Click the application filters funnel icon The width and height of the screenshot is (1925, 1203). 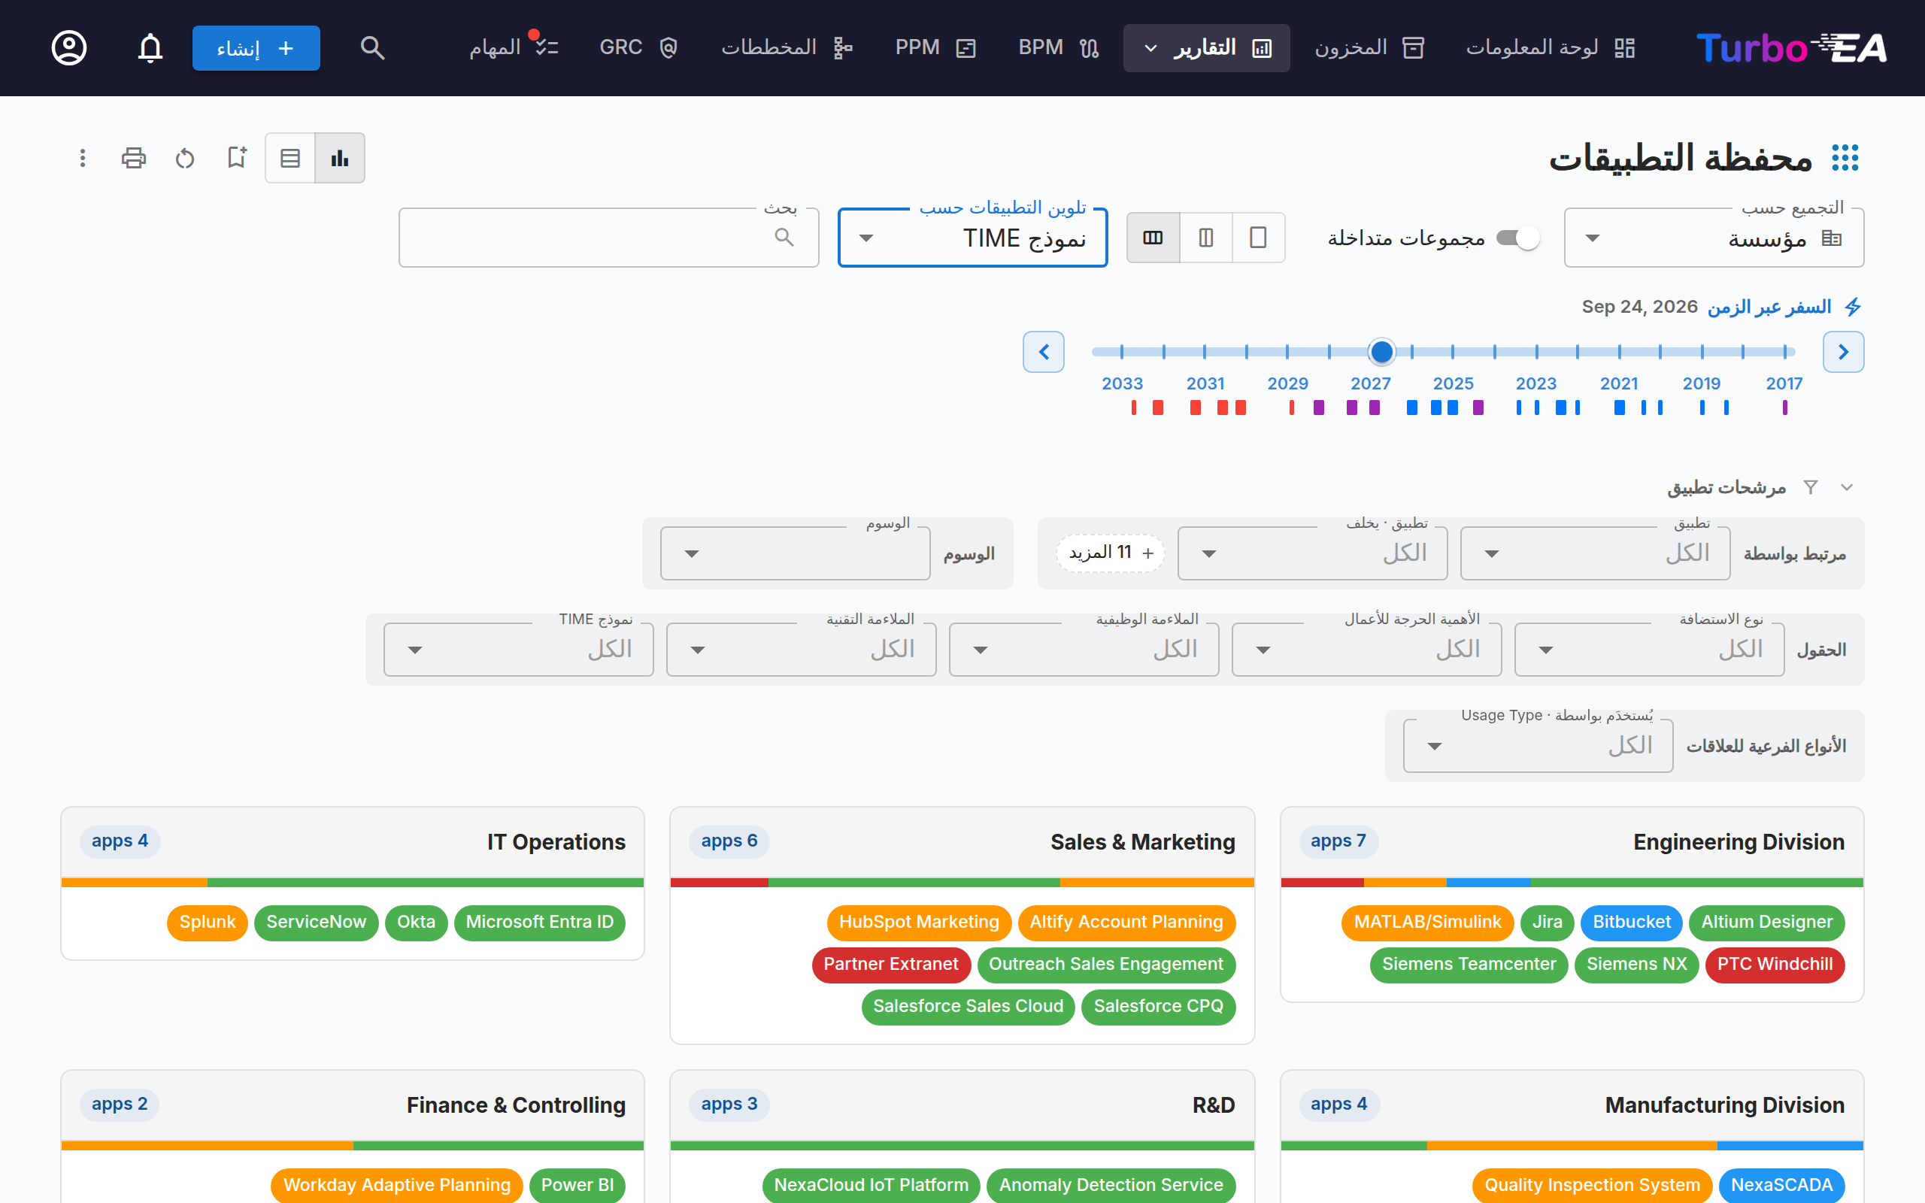1811,487
